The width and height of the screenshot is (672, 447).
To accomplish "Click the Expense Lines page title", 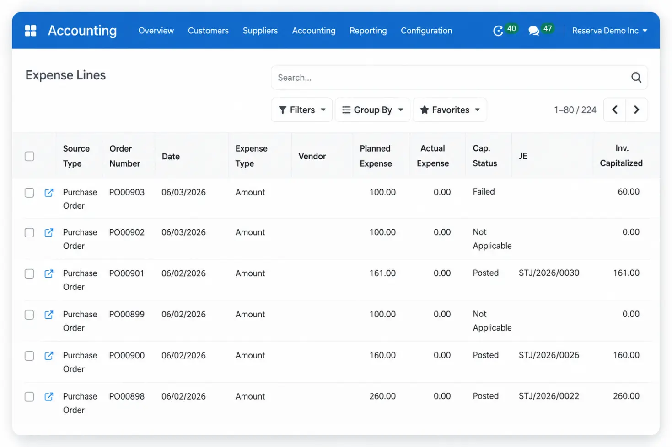I will pos(65,75).
